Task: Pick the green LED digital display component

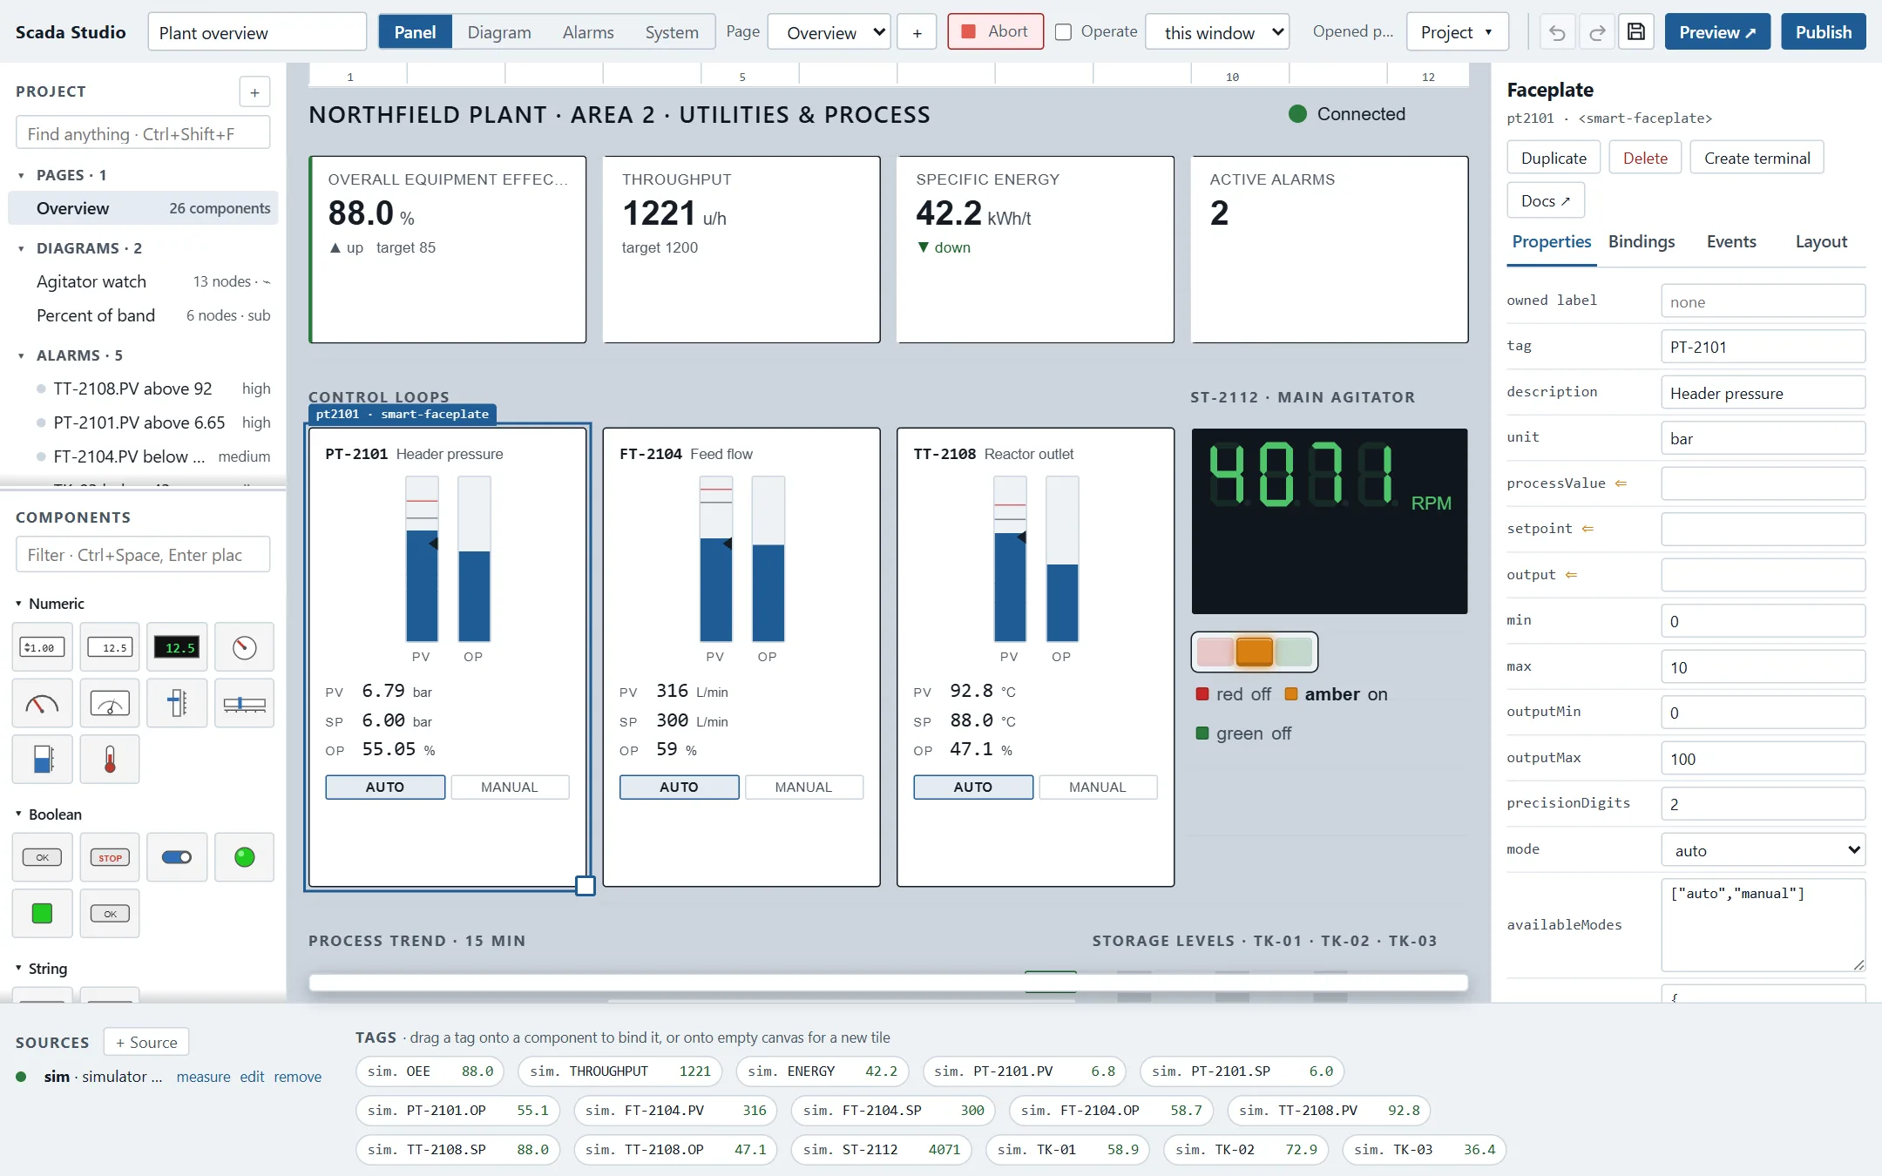Action: coord(177,647)
